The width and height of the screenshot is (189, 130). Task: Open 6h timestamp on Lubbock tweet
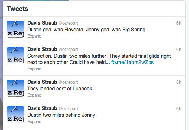click(178, 82)
